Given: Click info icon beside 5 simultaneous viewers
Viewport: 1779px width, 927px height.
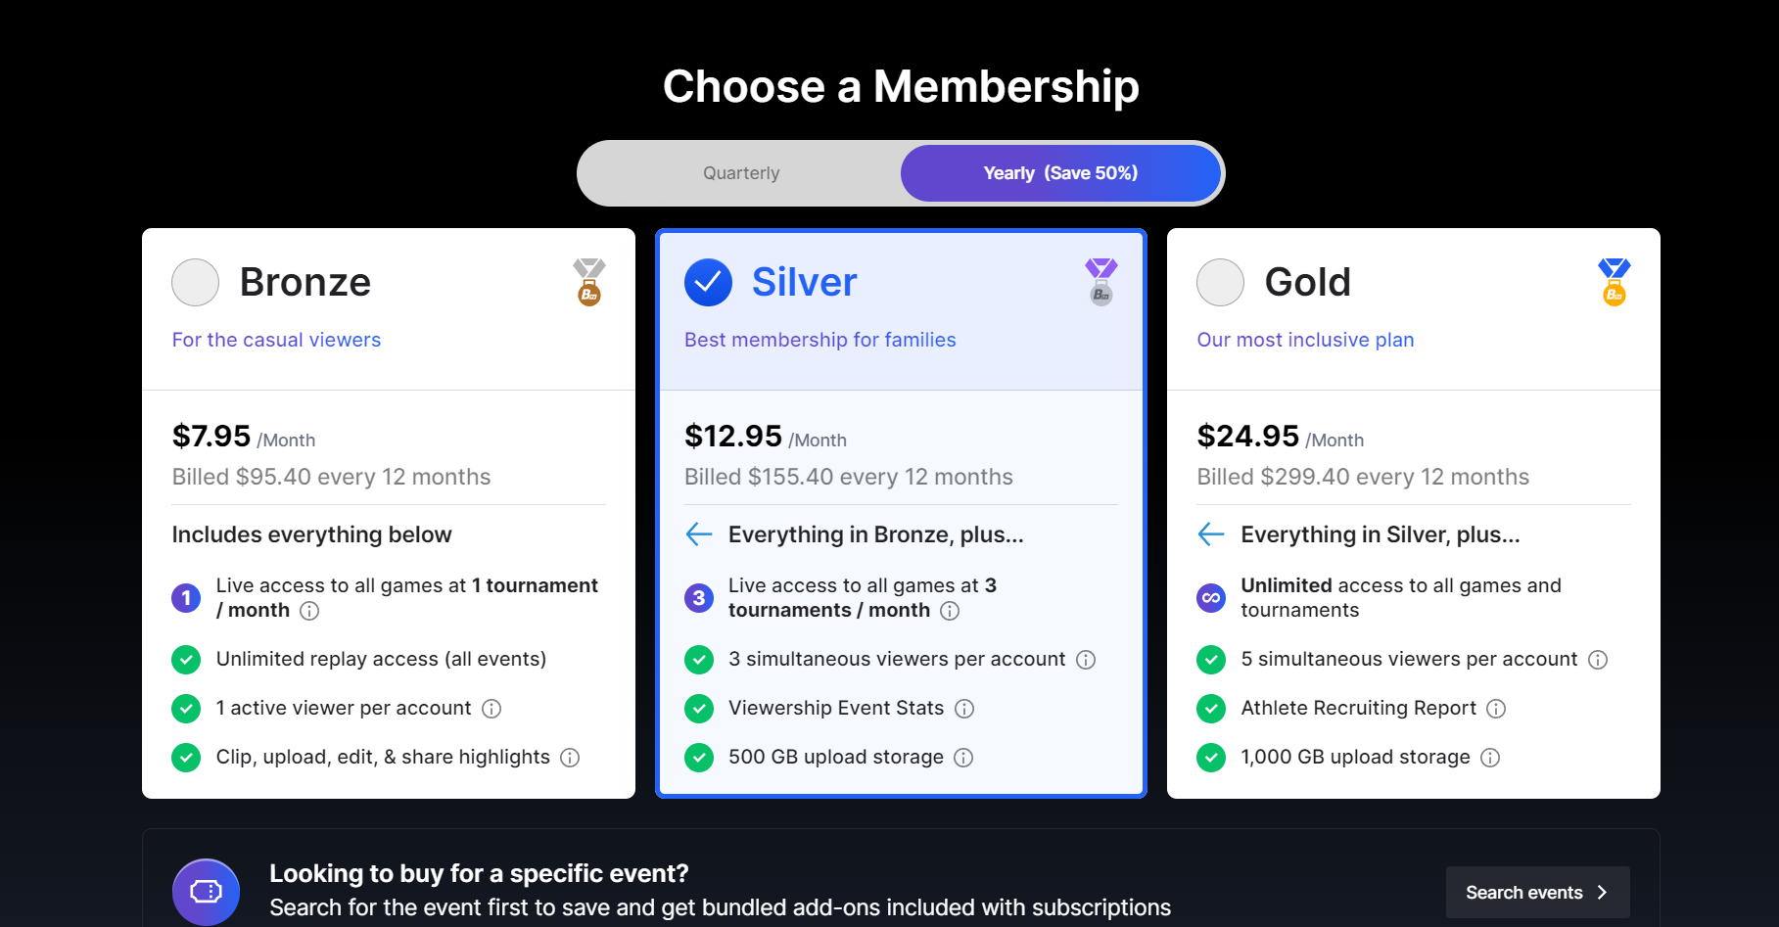Looking at the screenshot, I should (x=1598, y=660).
